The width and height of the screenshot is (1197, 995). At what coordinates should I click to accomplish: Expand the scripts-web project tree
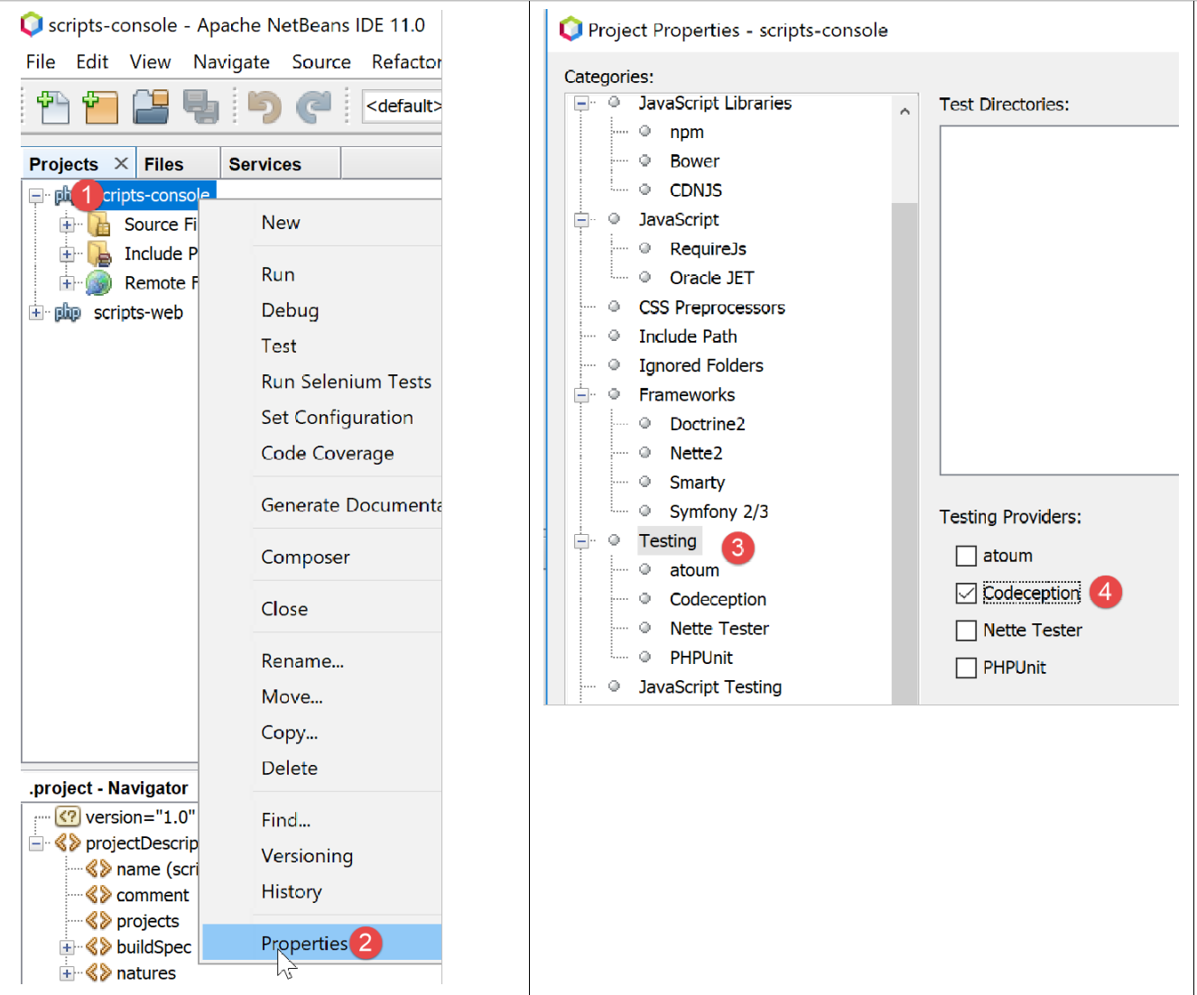pyautogui.click(x=36, y=313)
